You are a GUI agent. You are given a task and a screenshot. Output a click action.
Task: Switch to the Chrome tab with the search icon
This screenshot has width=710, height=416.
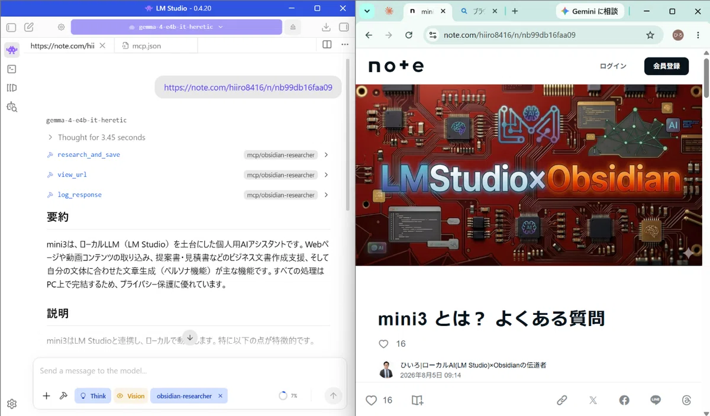[x=479, y=11]
